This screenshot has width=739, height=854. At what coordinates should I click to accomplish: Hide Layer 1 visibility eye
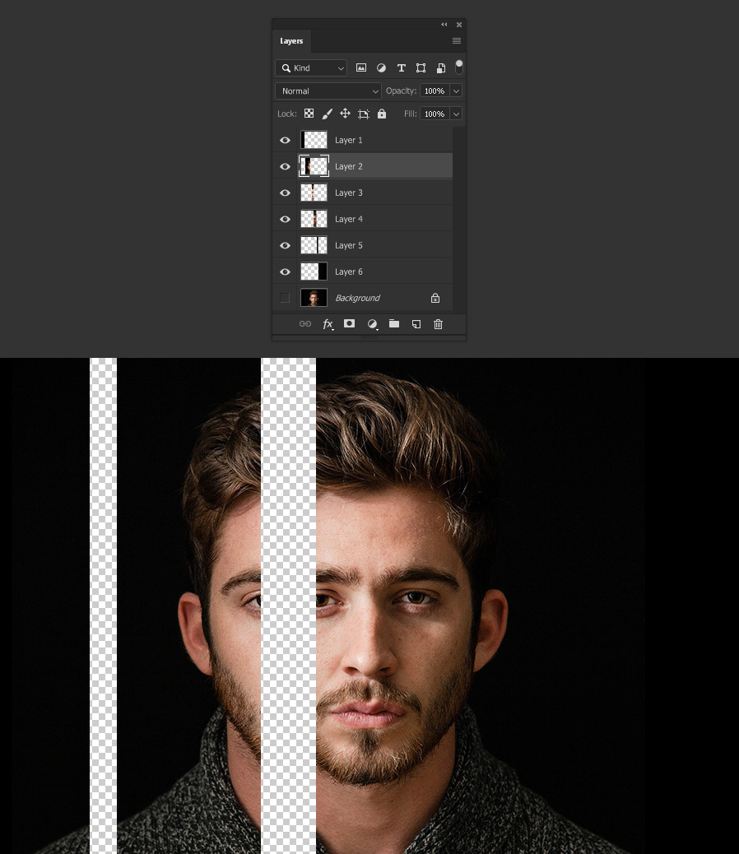click(285, 140)
